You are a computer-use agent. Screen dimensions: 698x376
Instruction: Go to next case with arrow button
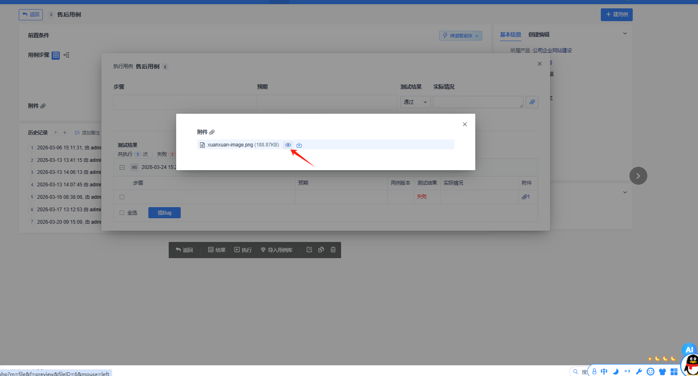(x=638, y=176)
